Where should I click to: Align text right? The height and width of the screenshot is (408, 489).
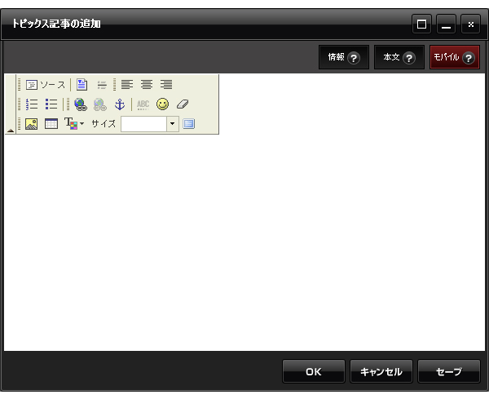tap(166, 85)
